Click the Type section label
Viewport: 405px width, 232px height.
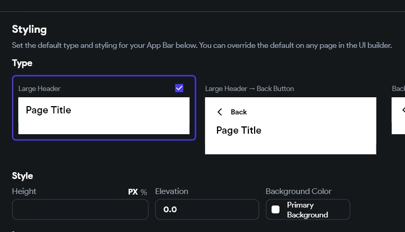click(22, 63)
